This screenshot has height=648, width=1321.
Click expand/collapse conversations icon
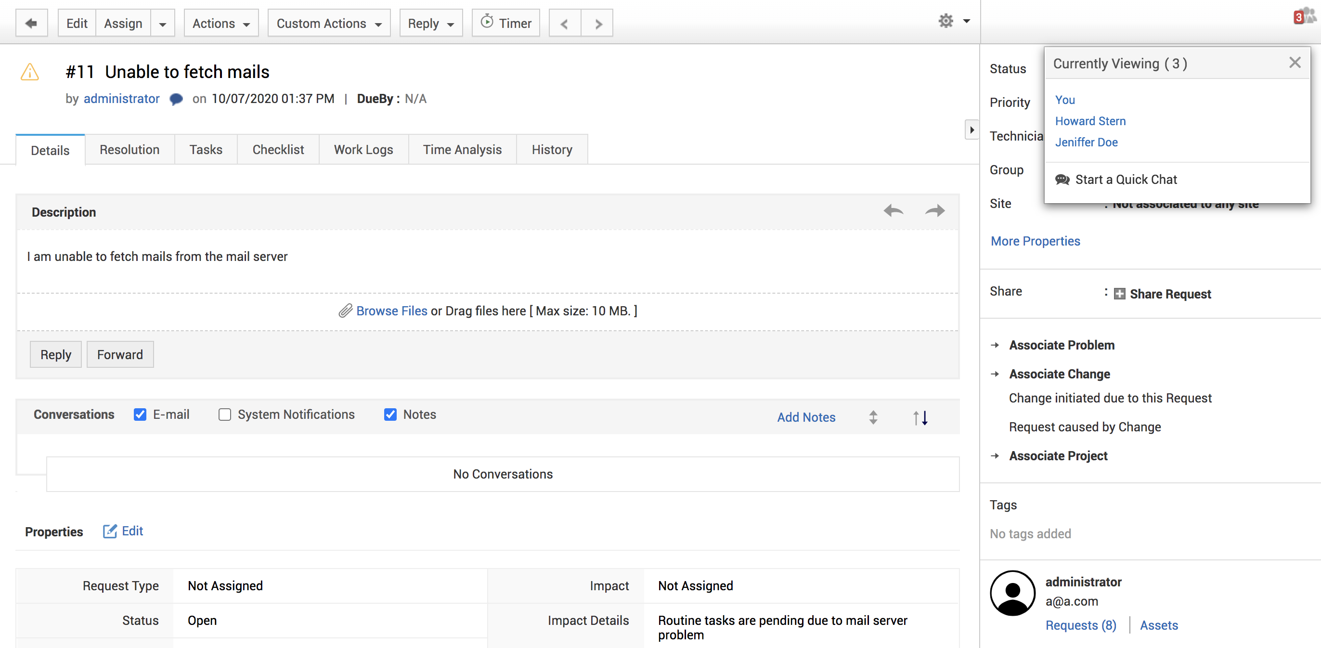873,417
